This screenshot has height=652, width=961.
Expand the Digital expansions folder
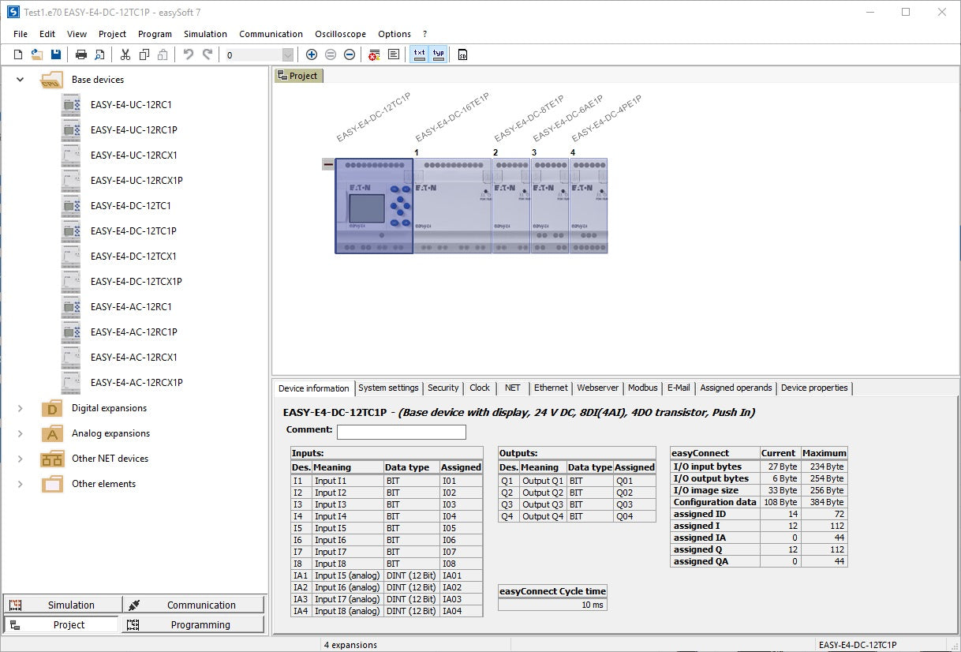click(21, 408)
